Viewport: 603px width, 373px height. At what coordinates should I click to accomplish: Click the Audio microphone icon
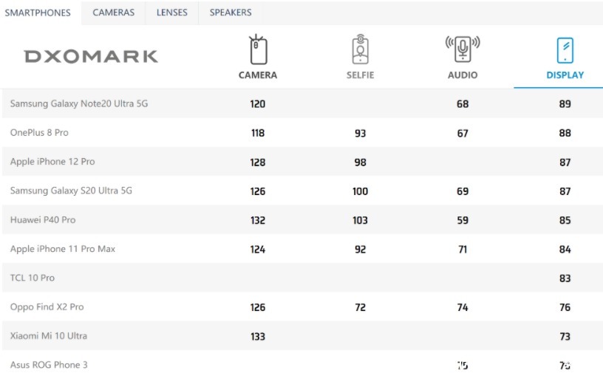(x=463, y=49)
